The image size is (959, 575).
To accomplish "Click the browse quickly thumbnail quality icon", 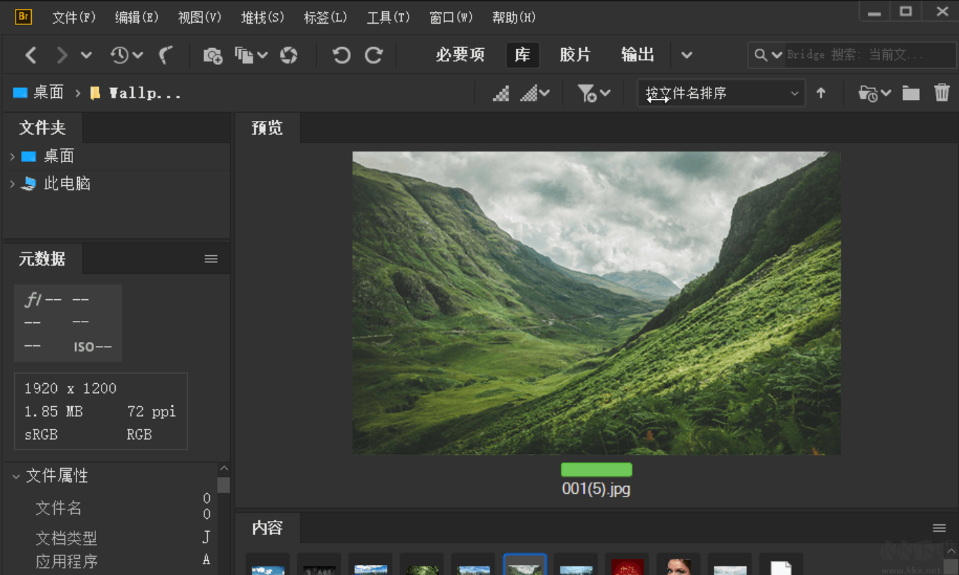I will click(500, 93).
